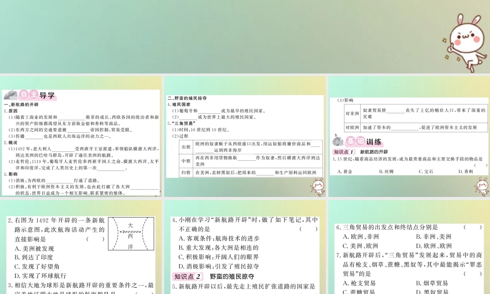Screen dimensions: 490x294
Task: Choose D. 消极影响:引发了殖民掠夺
Action: pyautogui.click(x=219, y=267)
